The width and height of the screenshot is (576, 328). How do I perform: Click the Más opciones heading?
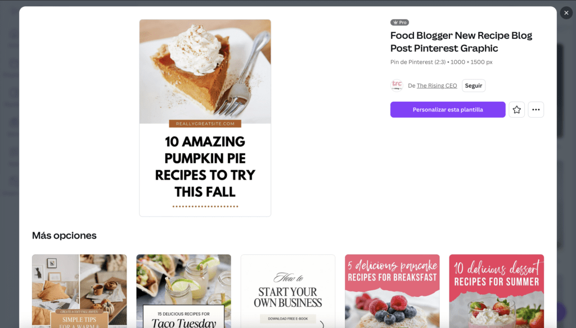[x=64, y=235]
